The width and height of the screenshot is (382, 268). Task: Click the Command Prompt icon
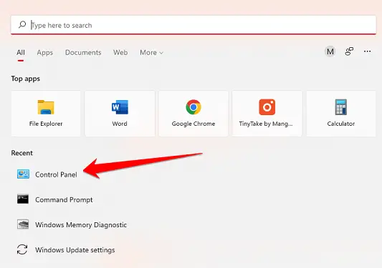pyautogui.click(x=23, y=199)
